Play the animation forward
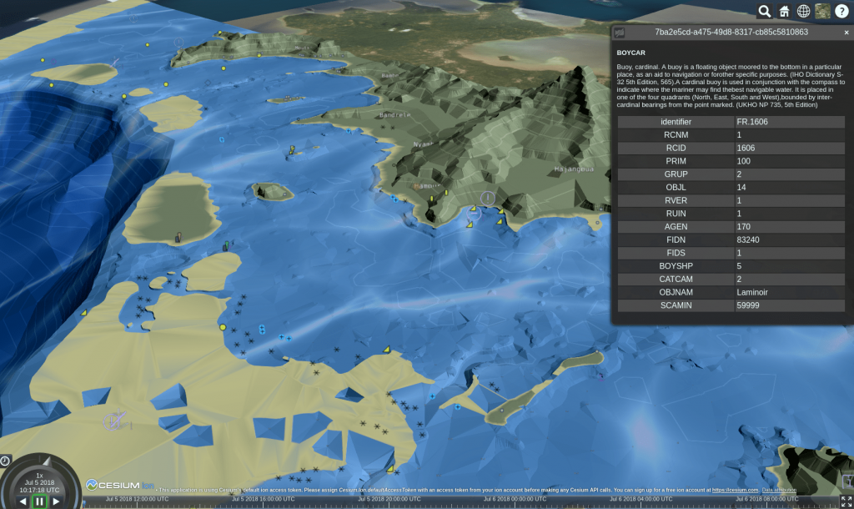854x509 pixels. tap(56, 501)
